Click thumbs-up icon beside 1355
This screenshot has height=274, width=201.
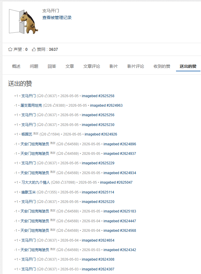click(46, 192)
